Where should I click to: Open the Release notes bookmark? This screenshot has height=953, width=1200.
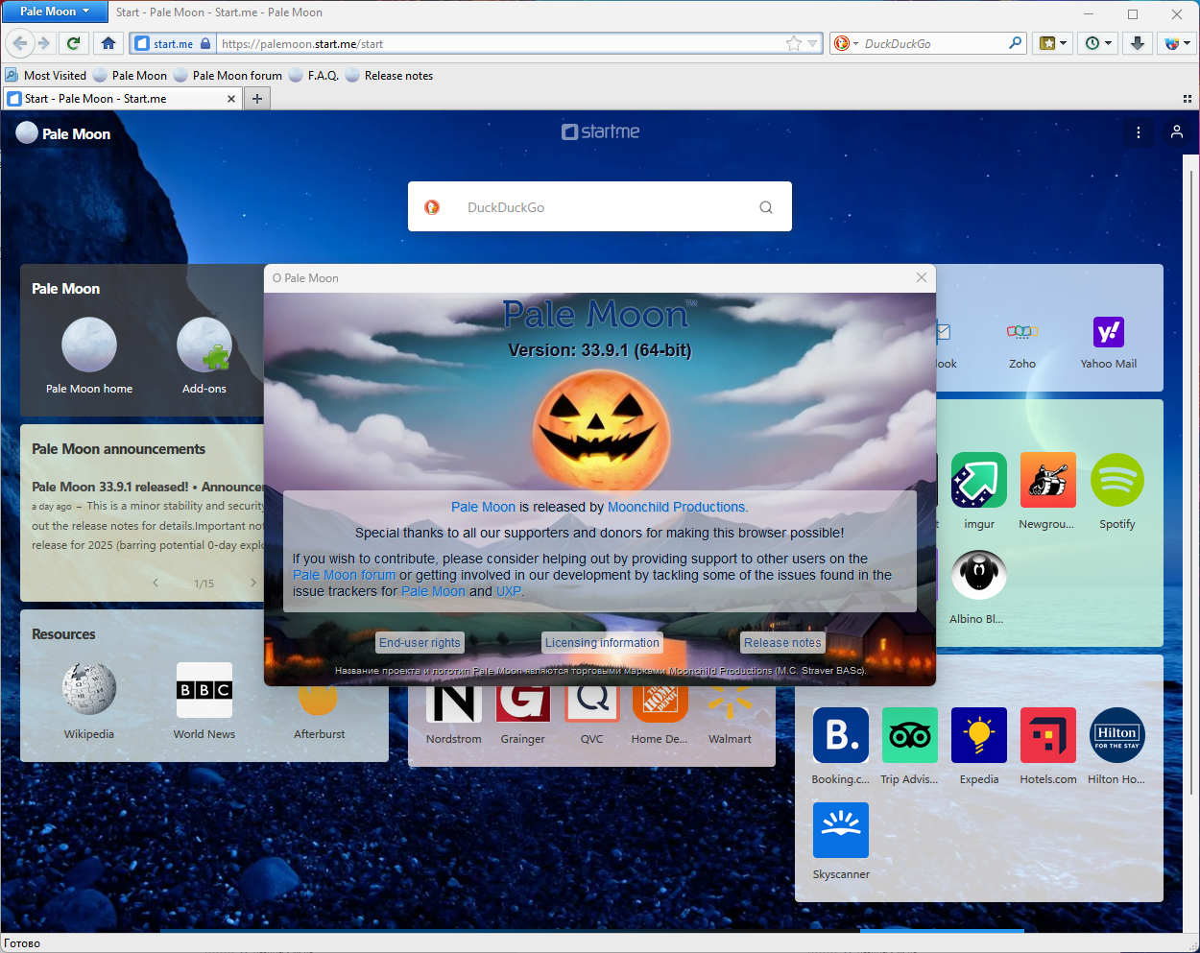389,76
